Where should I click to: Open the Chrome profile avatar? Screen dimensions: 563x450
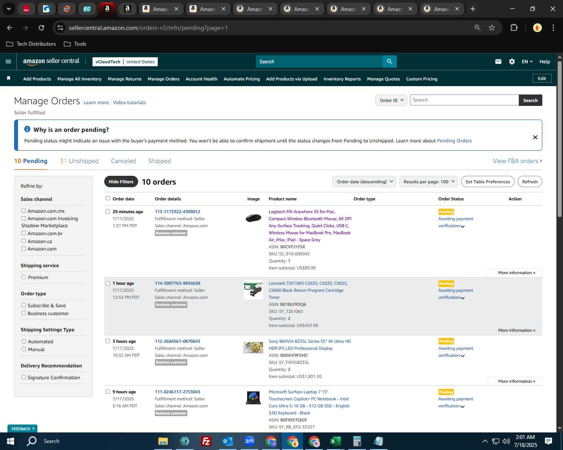coord(537,28)
